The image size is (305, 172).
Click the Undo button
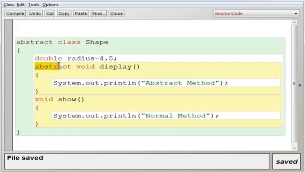(x=35, y=13)
